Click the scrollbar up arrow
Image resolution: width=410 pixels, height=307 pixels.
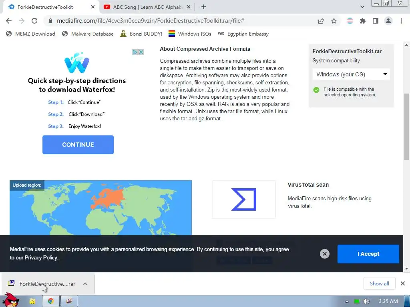click(407, 45)
